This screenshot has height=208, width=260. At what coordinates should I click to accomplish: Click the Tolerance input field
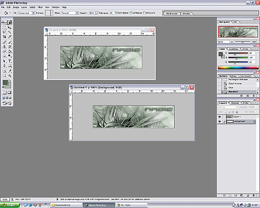click(112, 13)
